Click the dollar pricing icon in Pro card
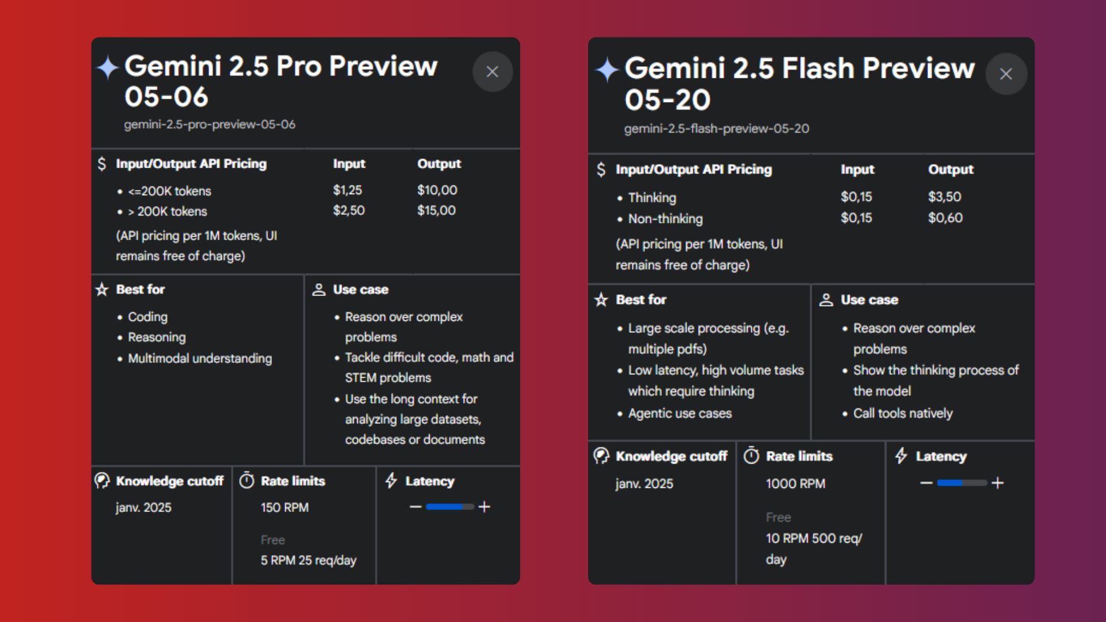Screen dimensions: 1106x622 [x=102, y=164]
